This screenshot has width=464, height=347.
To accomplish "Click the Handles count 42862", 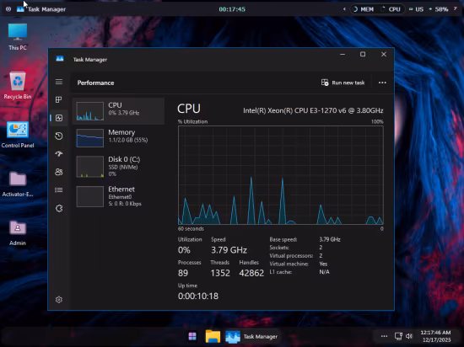I will pos(251,273).
